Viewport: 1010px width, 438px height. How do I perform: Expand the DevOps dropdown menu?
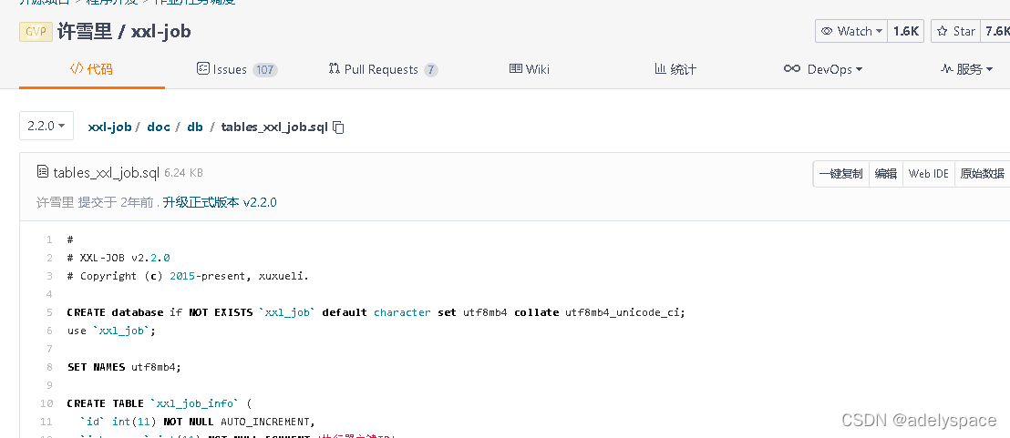tap(822, 69)
